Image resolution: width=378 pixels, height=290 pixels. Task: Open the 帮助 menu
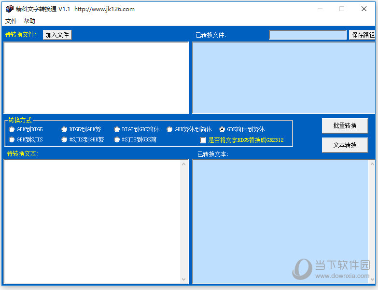pos(29,21)
